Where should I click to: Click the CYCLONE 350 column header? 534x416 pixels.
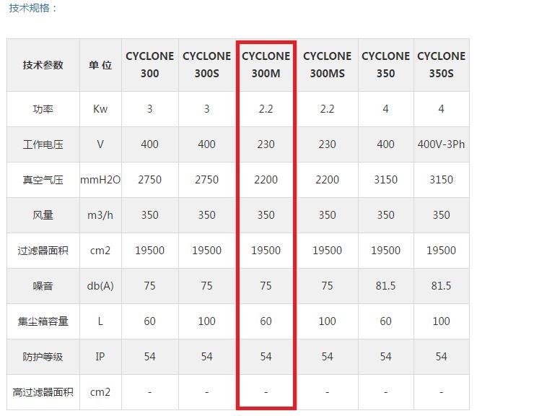click(x=386, y=65)
